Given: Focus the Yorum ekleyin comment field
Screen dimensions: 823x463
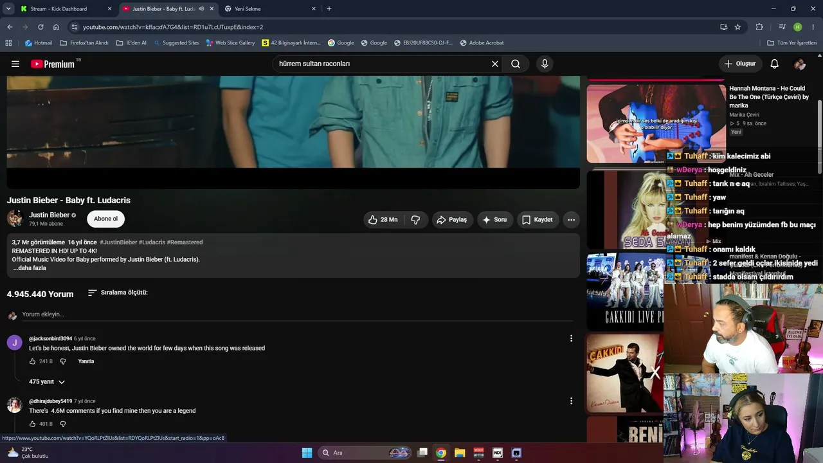Looking at the screenshot, I should coord(298,314).
